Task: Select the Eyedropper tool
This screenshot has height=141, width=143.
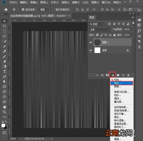Action: [4, 51]
